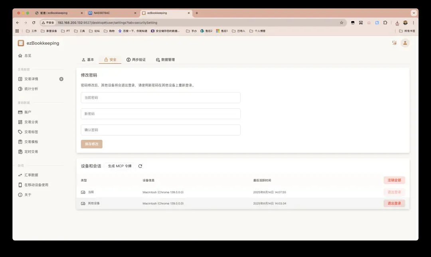The width and height of the screenshot is (431, 257).
Task: Click the 生成 MCP 令牌 button
Action: 119,166
